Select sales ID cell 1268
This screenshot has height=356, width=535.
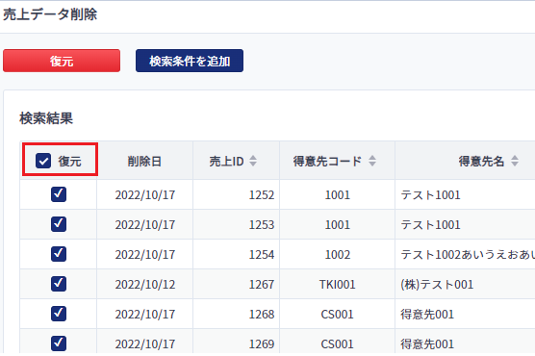pos(262,314)
